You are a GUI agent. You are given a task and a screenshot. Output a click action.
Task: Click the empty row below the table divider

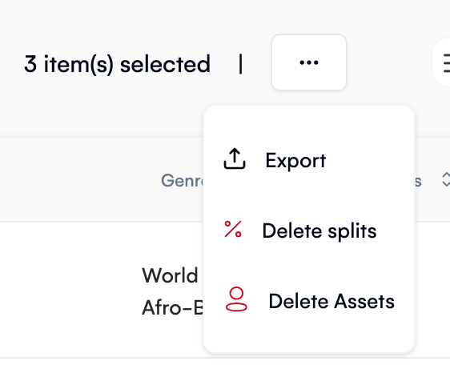point(225,374)
